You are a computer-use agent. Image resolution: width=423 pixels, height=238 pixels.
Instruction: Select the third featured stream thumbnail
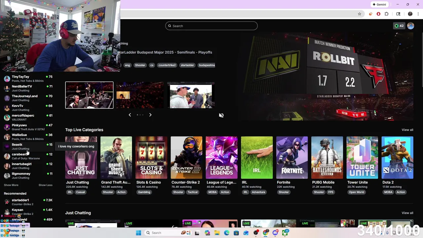(191, 95)
